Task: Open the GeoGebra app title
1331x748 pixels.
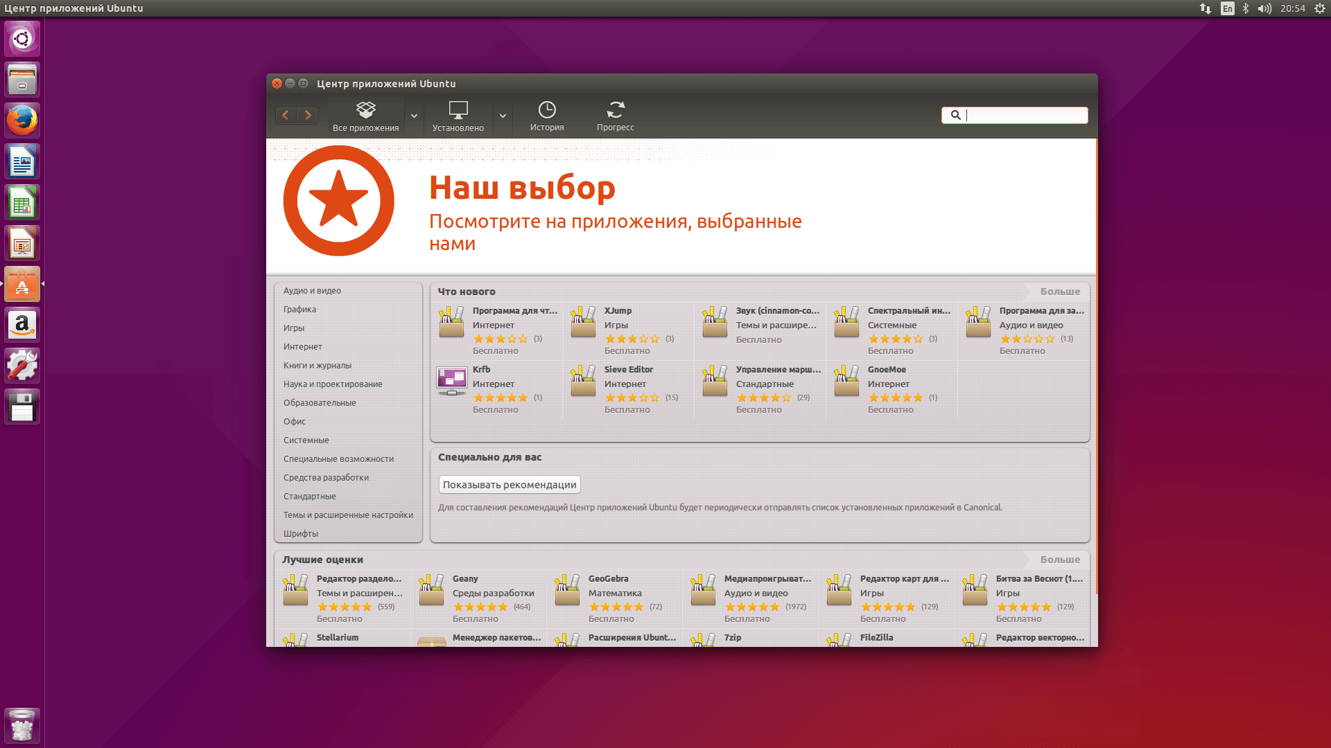Action: 609,579
